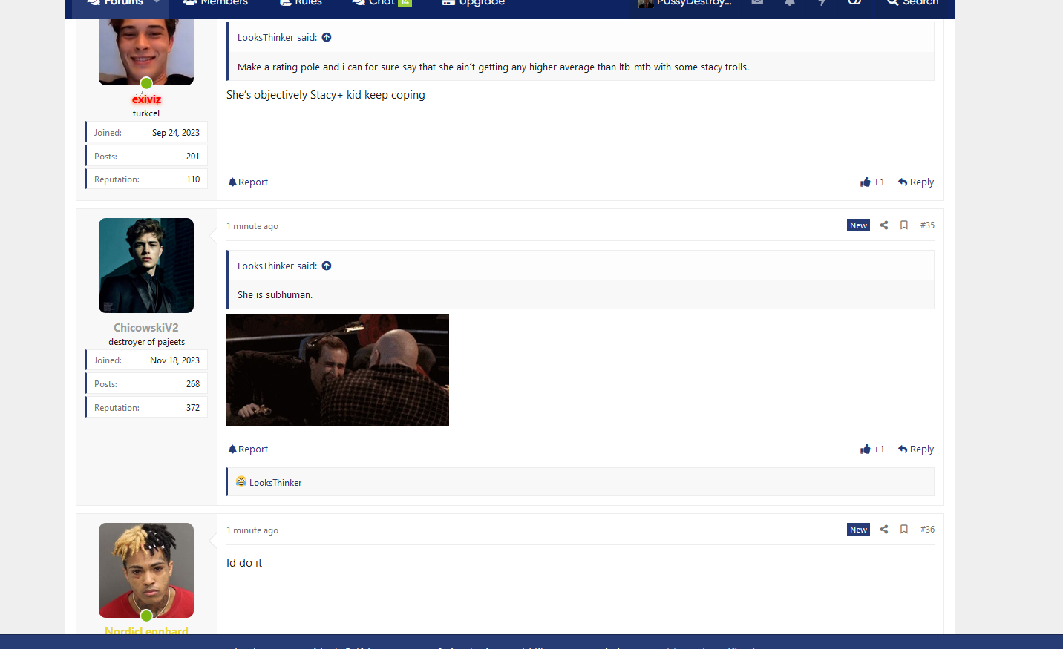Screen dimensions: 1063x649
Task: Open the Chat tab
Action: (382, 4)
